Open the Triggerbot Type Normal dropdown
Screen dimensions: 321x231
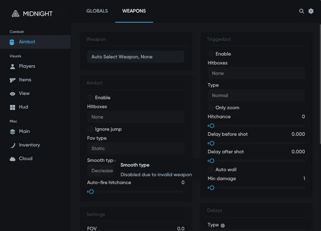[x=256, y=95]
